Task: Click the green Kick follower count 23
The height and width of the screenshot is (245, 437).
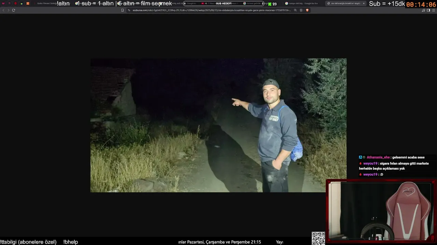Action: (x=272, y=4)
